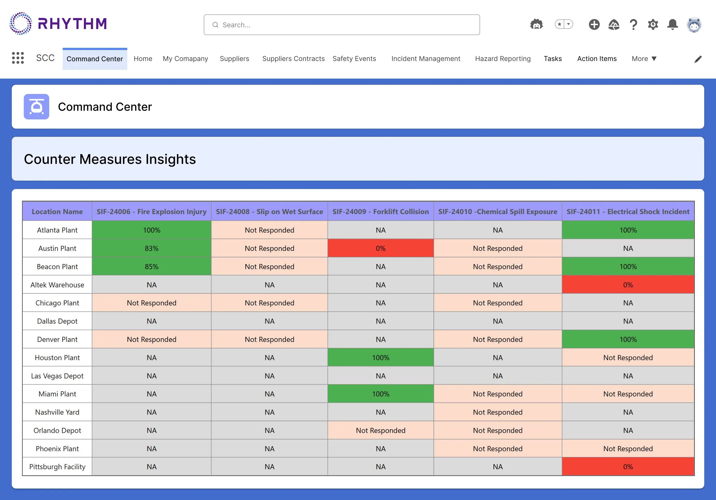Open the setup gear icon
The width and height of the screenshot is (716, 500).
653,24
